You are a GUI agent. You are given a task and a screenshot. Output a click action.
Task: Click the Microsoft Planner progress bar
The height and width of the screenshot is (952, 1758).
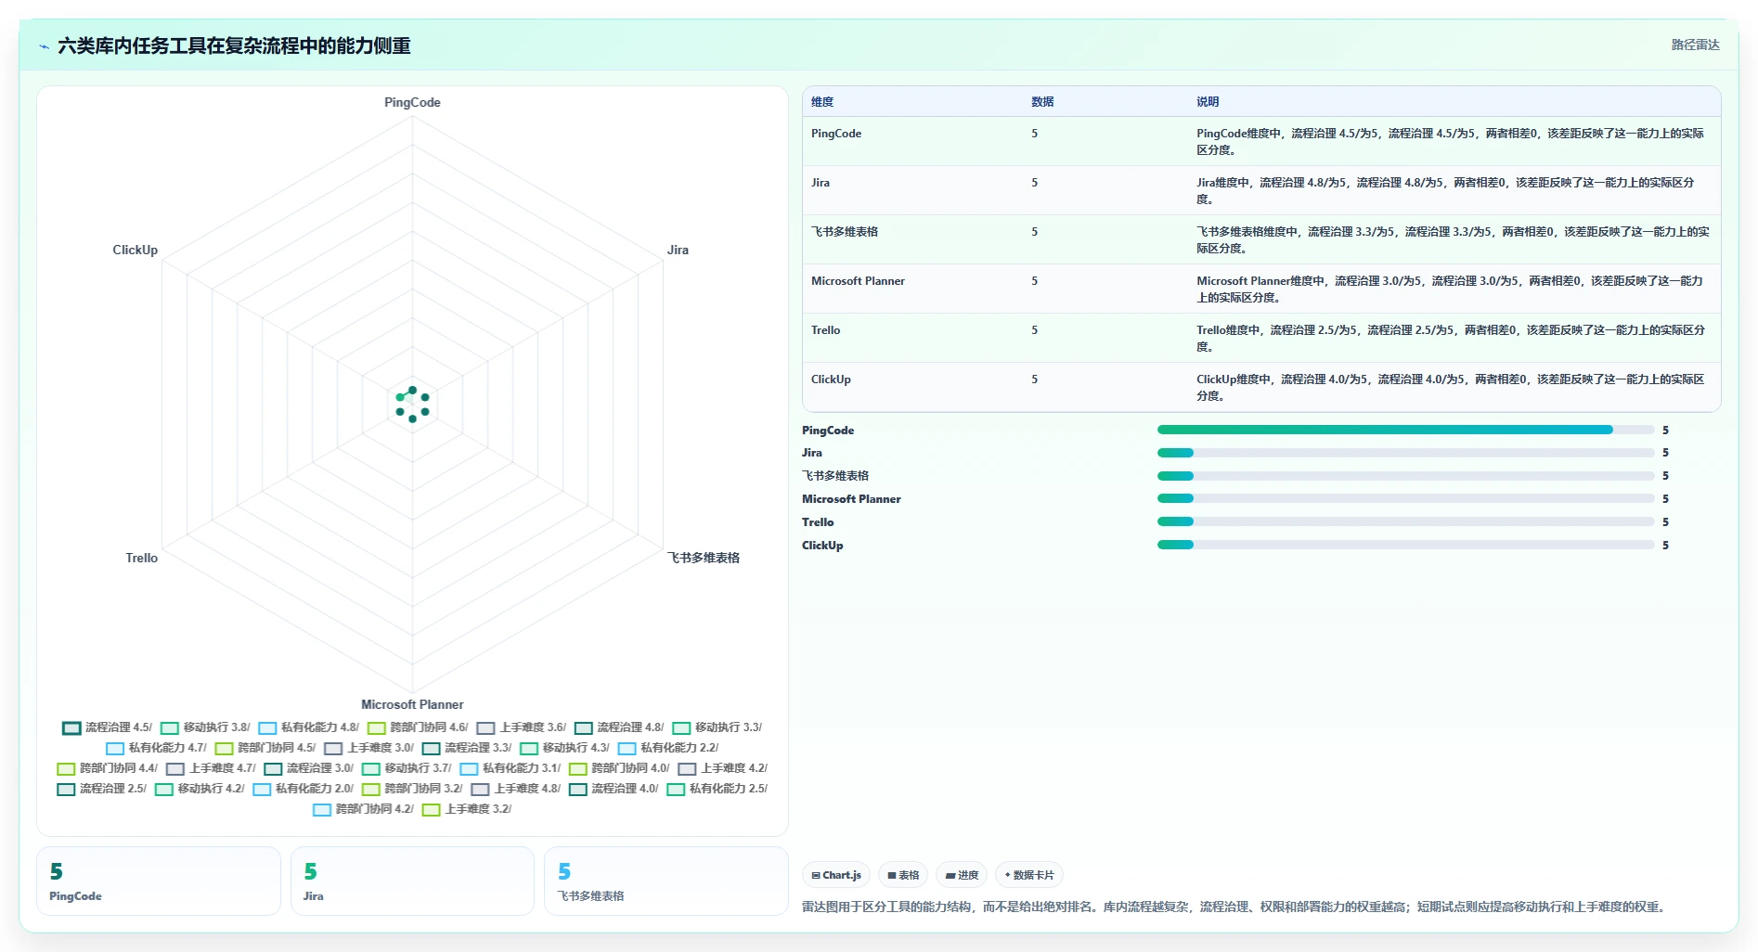click(1405, 498)
